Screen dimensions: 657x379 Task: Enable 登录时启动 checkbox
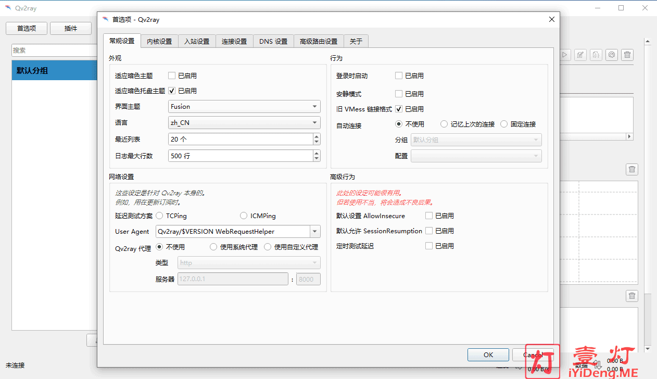pyautogui.click(x=399, y=75)
